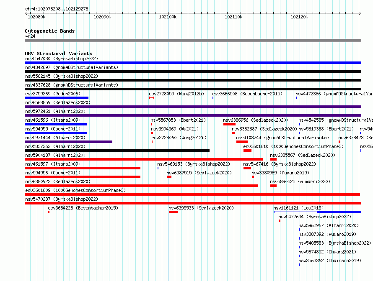Select nsv5904137 (Almarri2020) label
373x281 pixels.
(55, 155)
